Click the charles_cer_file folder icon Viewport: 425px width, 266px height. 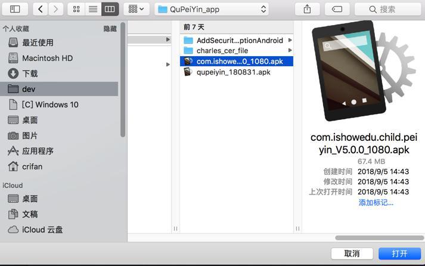188,51
